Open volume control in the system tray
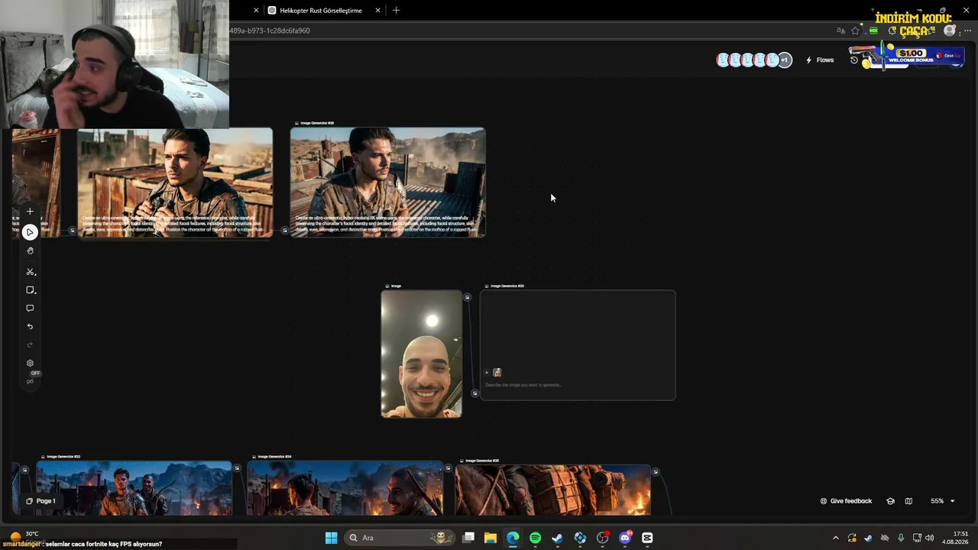Viewport: 978px width, 550px height. 929,538
